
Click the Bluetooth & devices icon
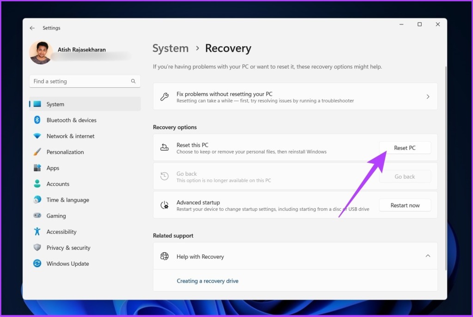coord(37,120)
